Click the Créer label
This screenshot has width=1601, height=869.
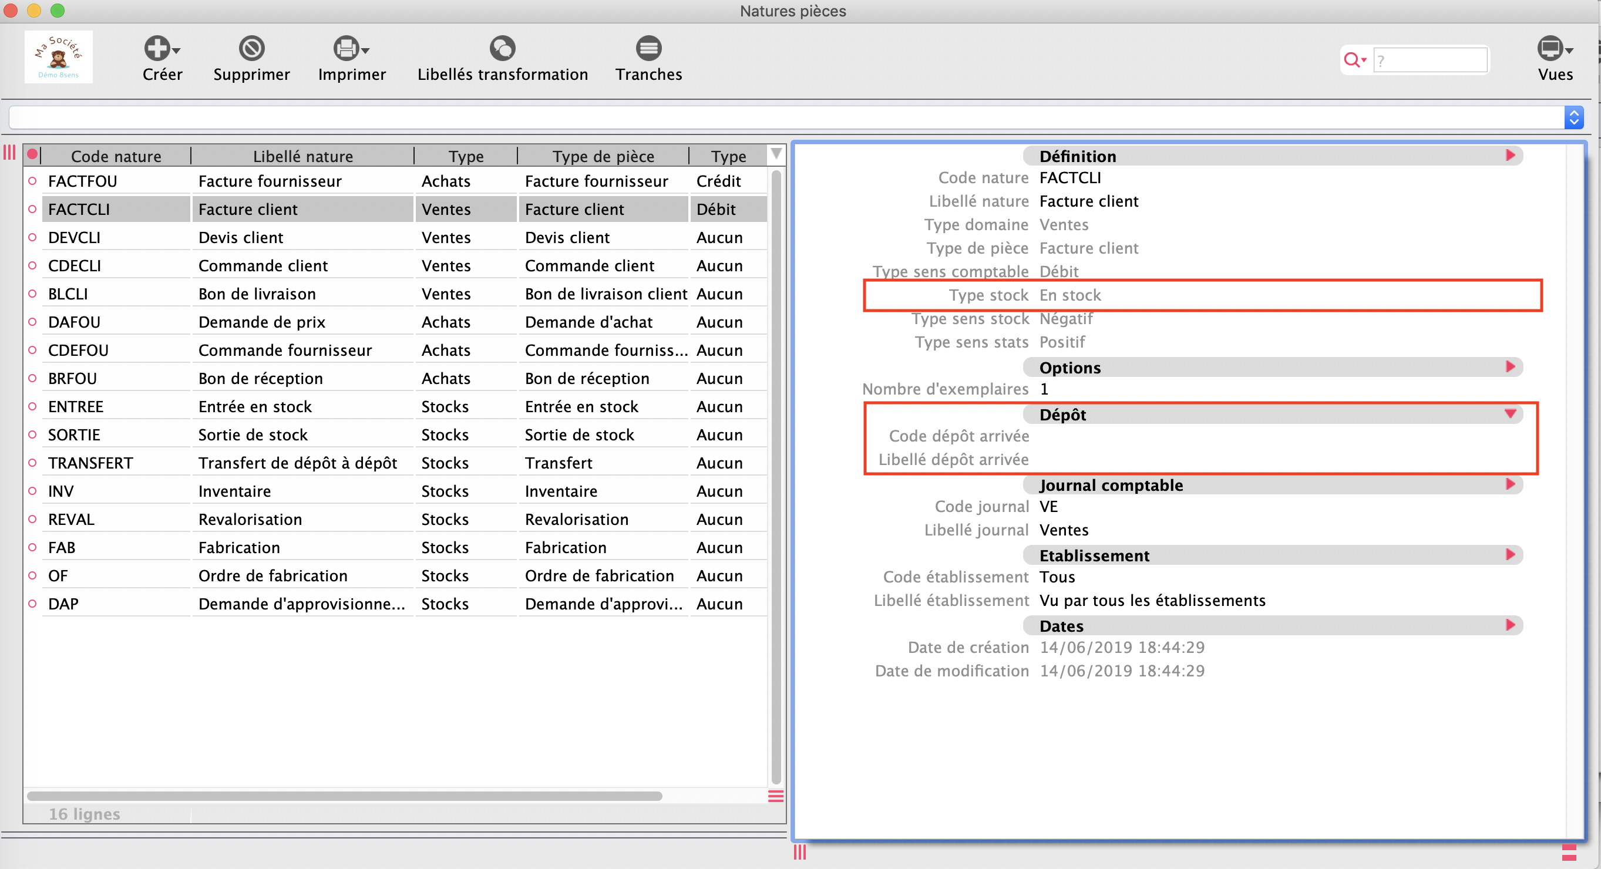[162, 75]
